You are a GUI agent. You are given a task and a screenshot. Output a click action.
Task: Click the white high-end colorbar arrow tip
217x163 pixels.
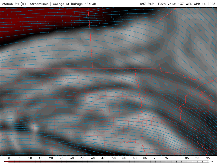tap(211, 162)
